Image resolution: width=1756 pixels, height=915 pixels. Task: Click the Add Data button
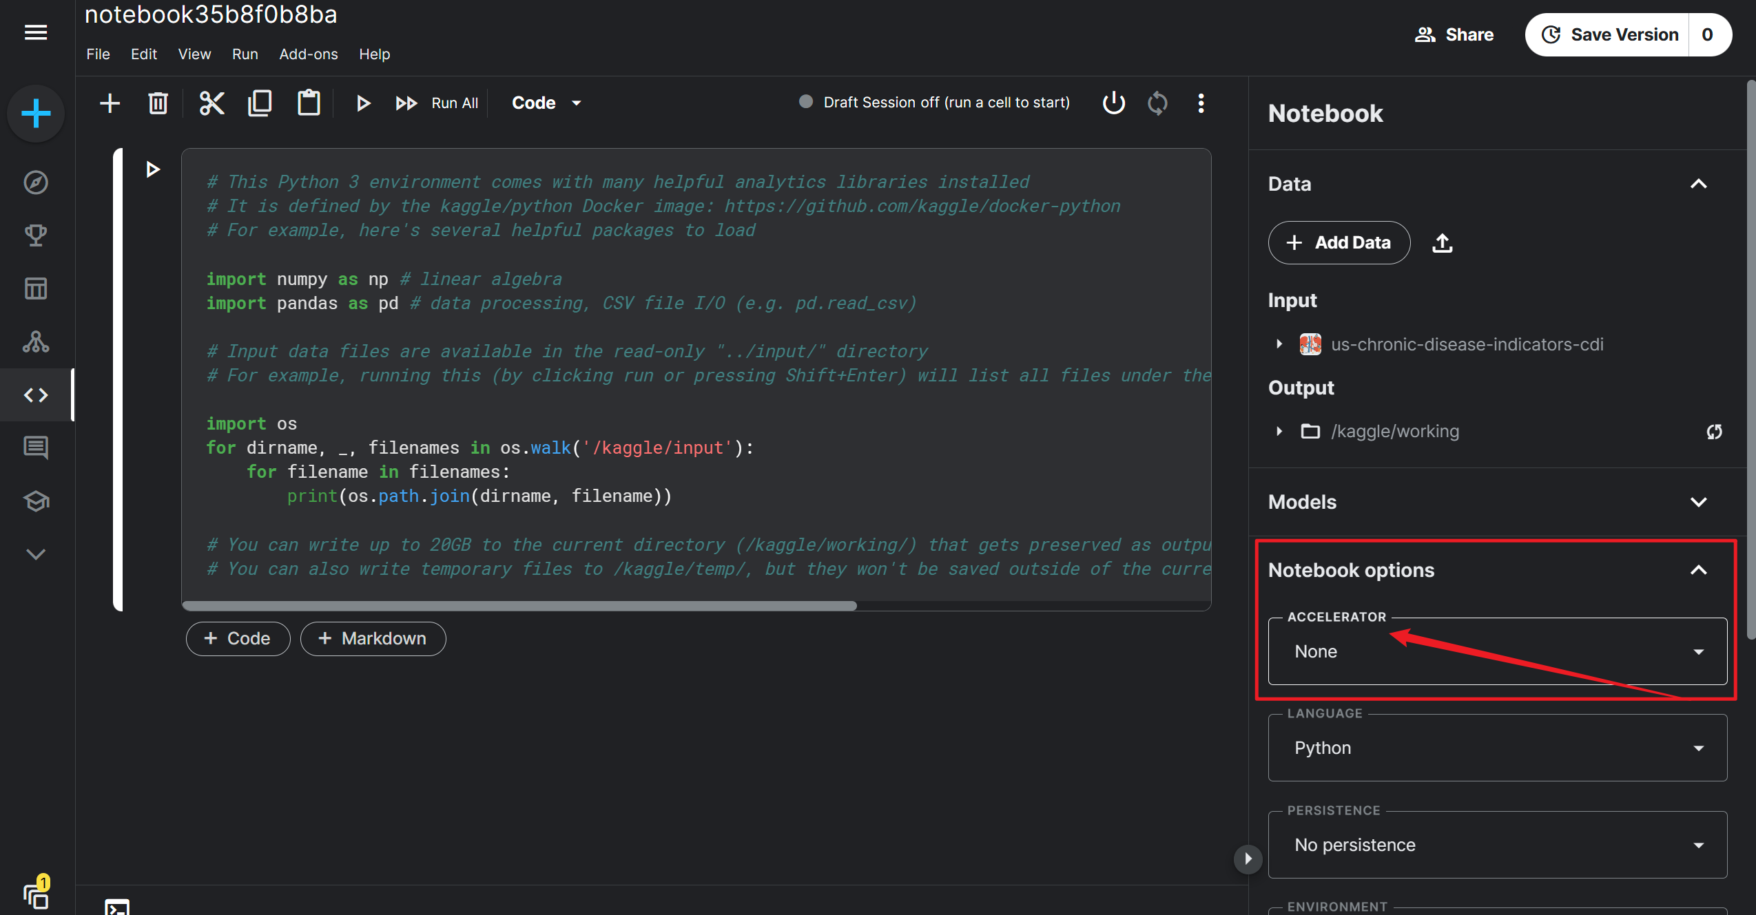click(1339, 242)
